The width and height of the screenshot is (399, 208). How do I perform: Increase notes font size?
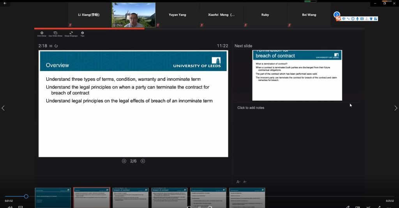[238, 182]
